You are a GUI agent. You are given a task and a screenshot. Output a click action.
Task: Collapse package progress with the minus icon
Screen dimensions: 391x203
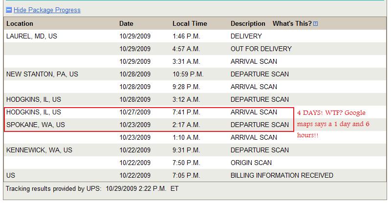(9, 10)
